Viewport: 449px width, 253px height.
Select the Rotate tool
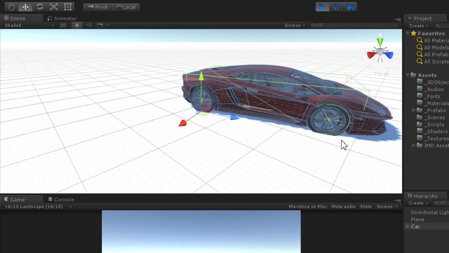tap(40, 7)
